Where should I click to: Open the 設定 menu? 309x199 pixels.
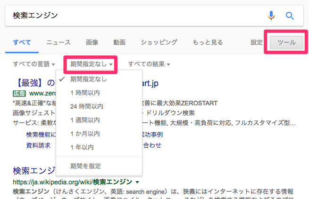click(x=257, y=42)
